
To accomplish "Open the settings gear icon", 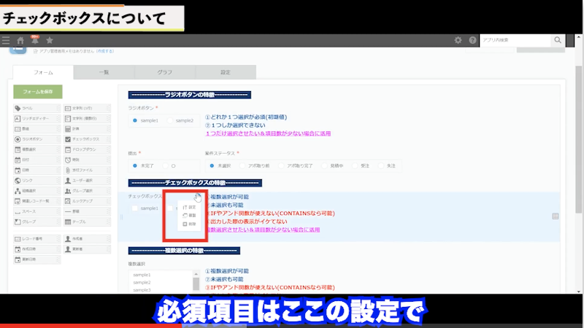I will (x=458, y=41).
